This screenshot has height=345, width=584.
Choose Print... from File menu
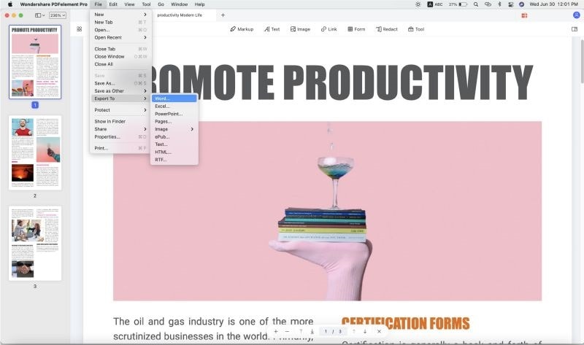(120, 148)
